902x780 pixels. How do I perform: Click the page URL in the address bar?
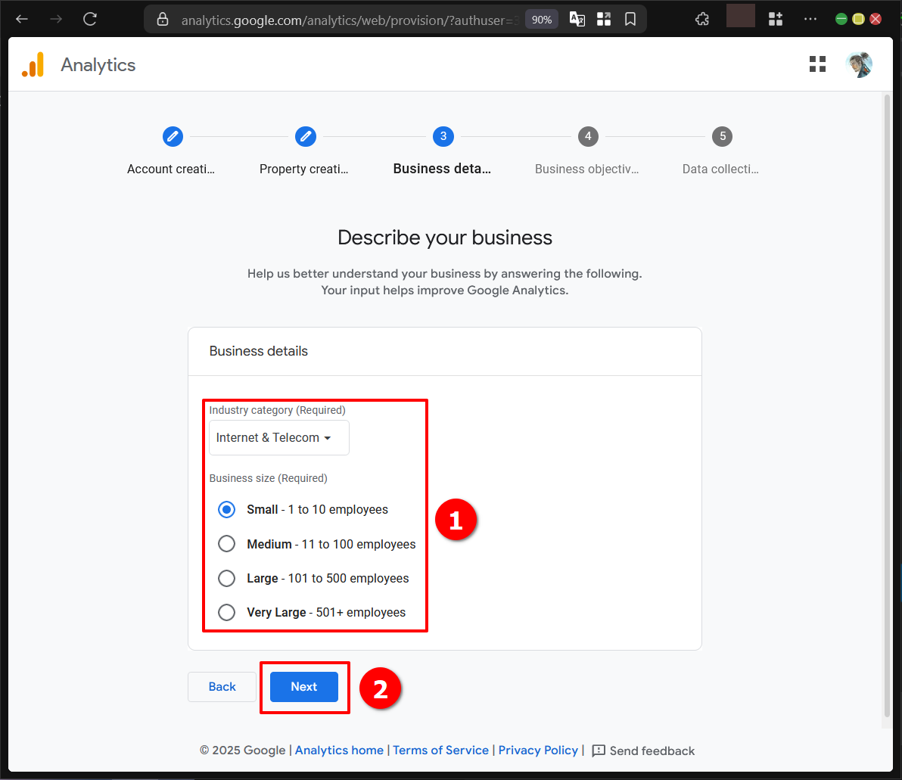tap(341, 19)
